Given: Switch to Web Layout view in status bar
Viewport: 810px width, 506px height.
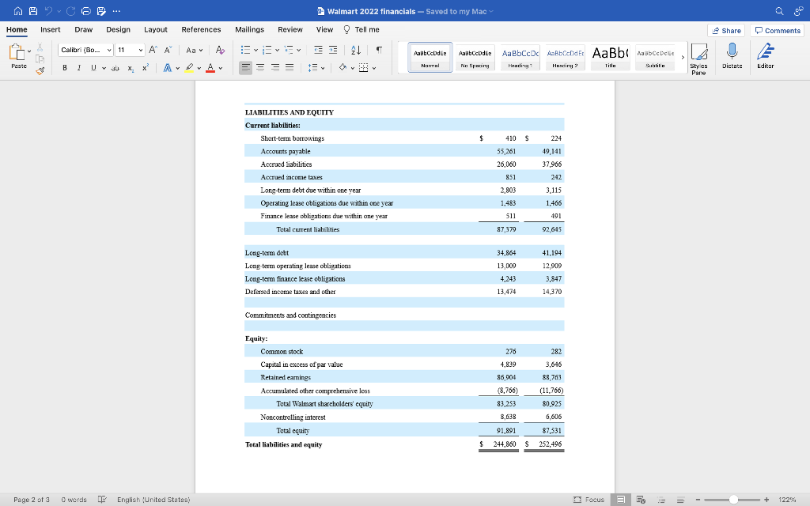Looking at the screenshot, I should [641, 500].
